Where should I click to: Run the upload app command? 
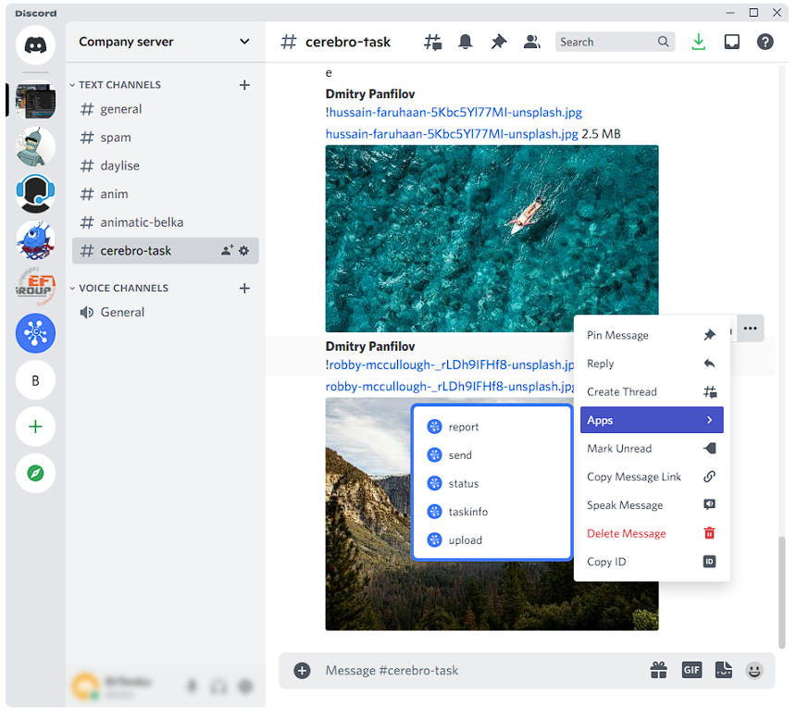pyautogui.click(x=492, y=540)
